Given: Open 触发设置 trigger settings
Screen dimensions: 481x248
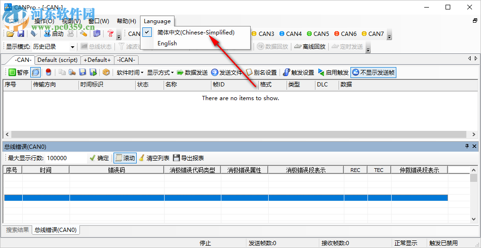Looking at the screenshot, I should tap(299, 72).
